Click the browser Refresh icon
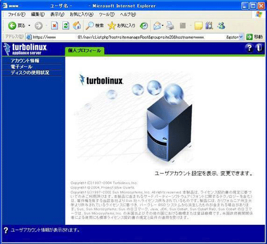 click(65, 26)
